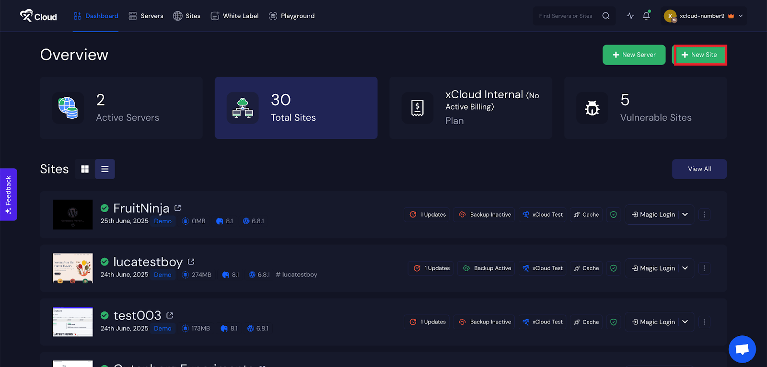Go to the Servers tab
Screen dimensions: 767x367
pos(146,16)
